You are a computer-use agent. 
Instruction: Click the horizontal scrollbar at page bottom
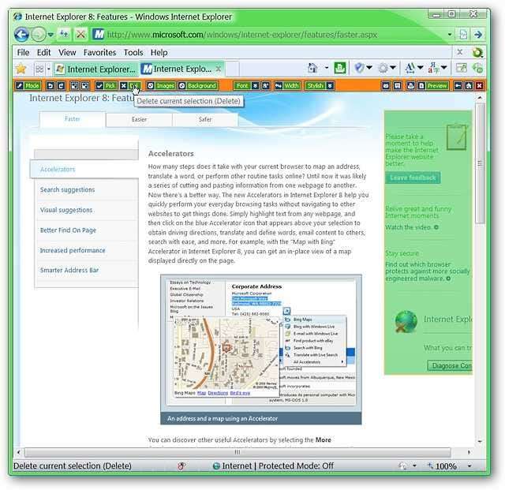(x=238, y=452)
